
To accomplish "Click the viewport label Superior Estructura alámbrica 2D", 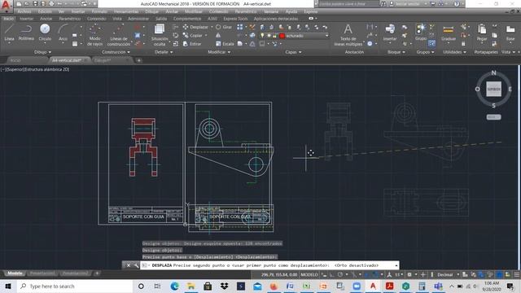I will tap(35, 69).
